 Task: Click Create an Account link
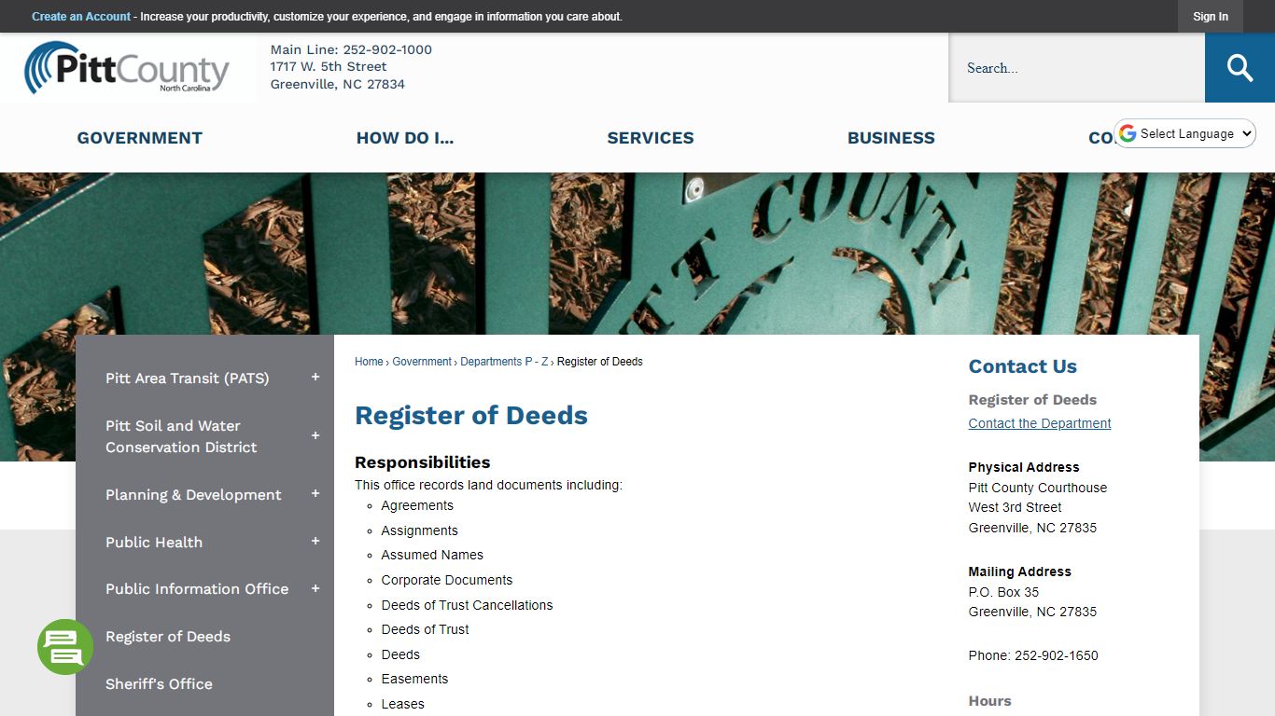point(81,17)
